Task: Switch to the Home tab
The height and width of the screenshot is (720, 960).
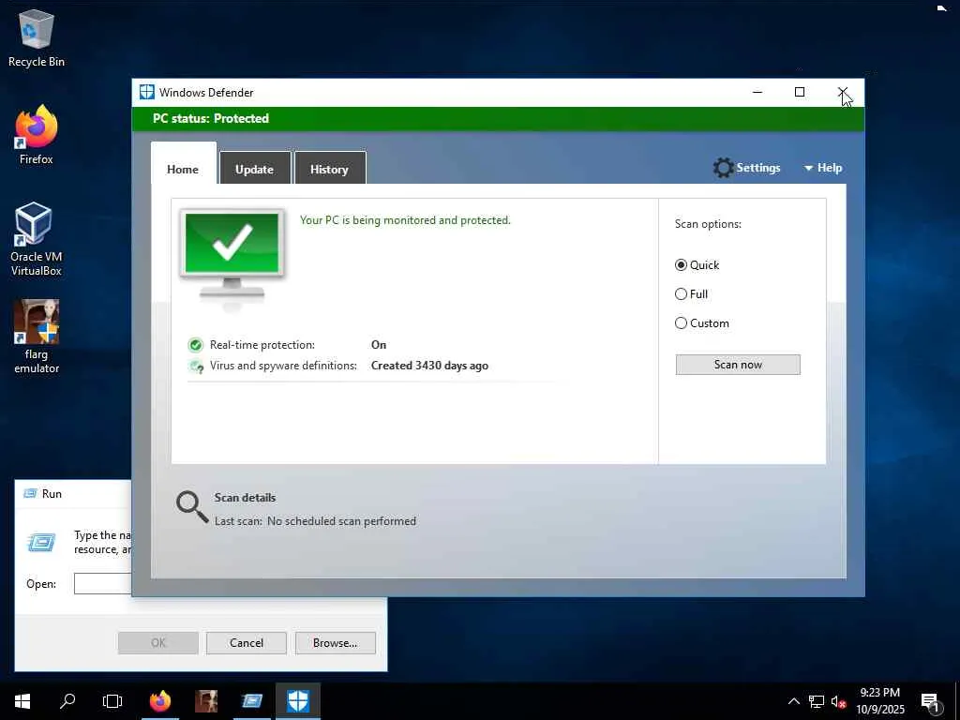Action: click(x=183, y=165)
